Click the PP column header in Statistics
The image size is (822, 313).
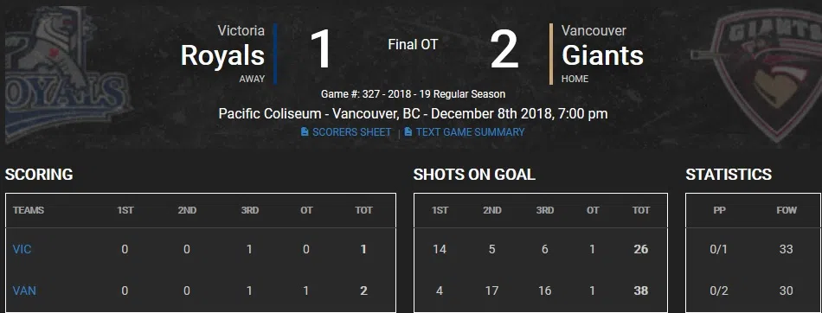[719, 210]
